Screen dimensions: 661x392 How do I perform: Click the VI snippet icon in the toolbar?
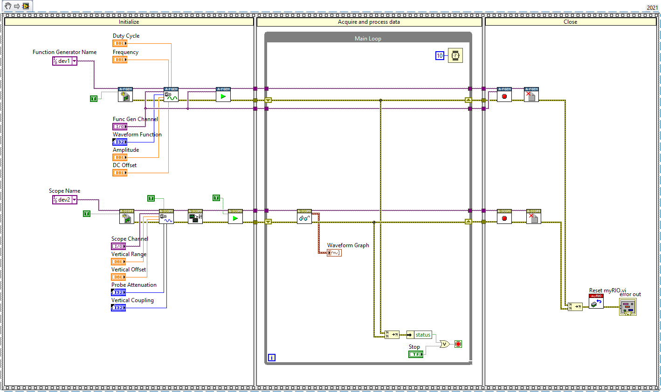pos(26,6)
